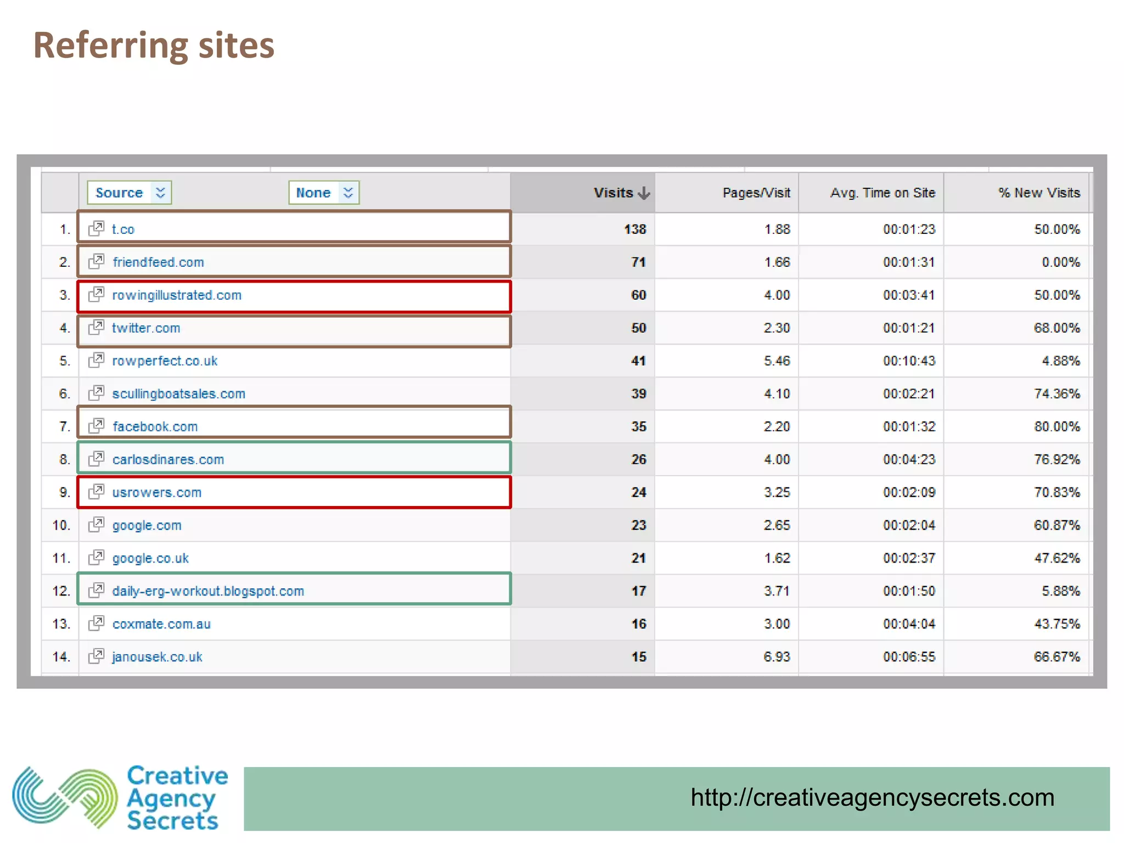Viewport: 1124px width, 843px height.
Task: Sort table by Visits column header
Action: 583,193
